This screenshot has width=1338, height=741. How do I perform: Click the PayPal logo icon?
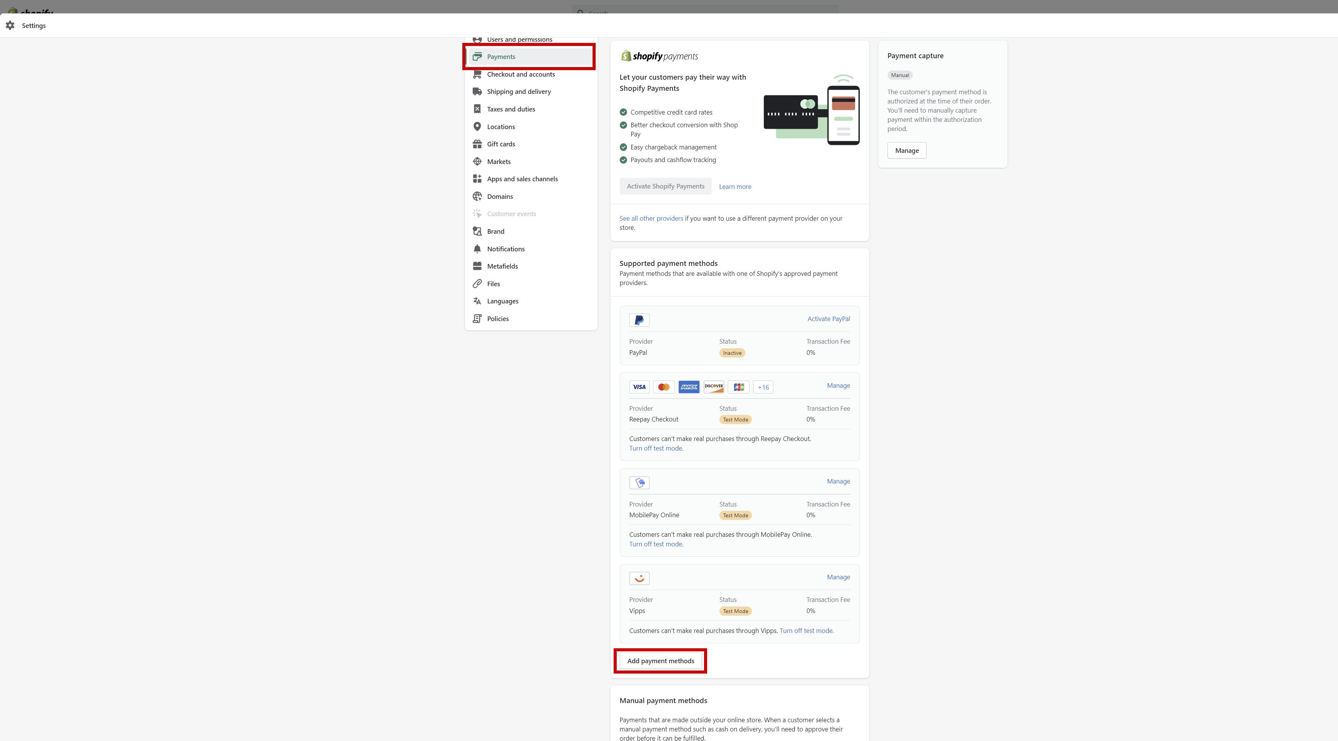point(639,320)
